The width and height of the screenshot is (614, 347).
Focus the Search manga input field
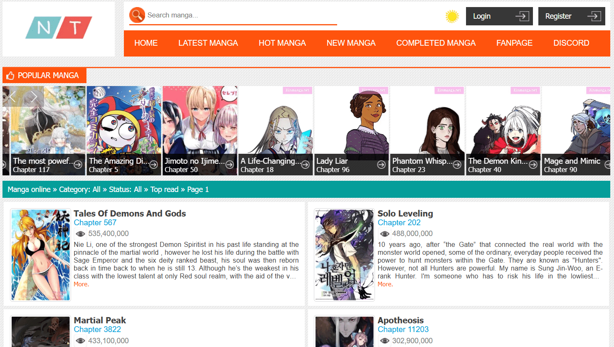(x=241, y=15)
